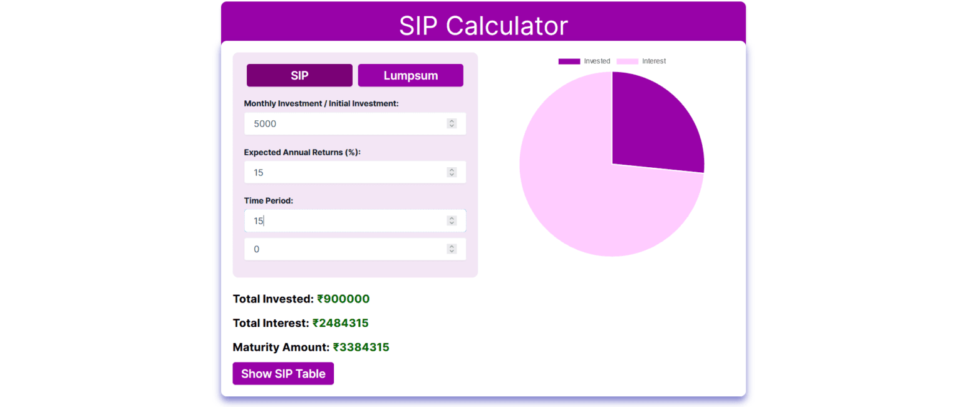Click the Expected Annual Returns field showing 15
This screenshot has width=962, height=407.
[x=355, y=172]
